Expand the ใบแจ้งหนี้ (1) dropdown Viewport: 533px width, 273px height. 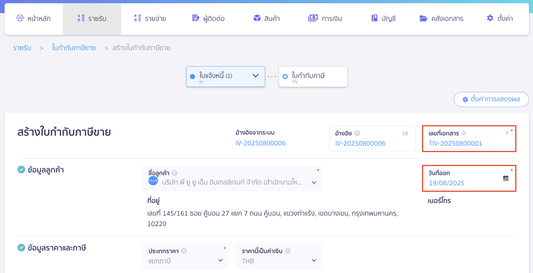coord(255,76)
